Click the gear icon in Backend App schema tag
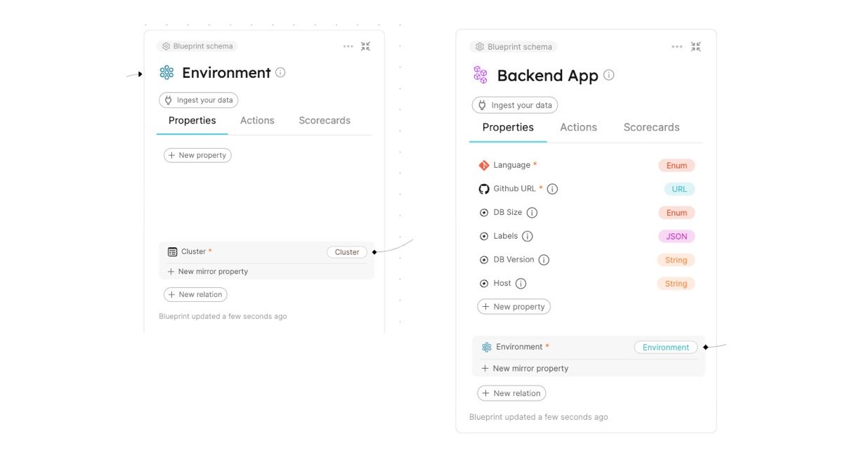The width and height of the screenshot is (843, 462). 480,47
